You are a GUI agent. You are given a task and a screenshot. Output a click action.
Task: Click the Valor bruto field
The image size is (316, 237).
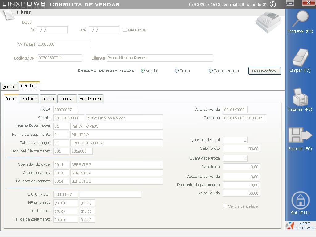(242, 148)
